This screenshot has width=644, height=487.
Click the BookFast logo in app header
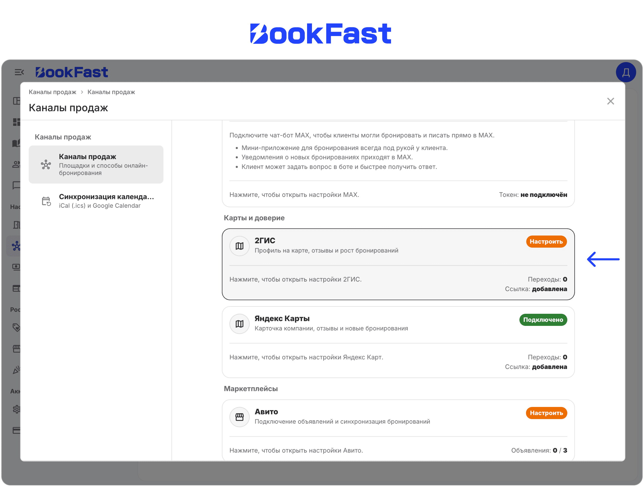72,72
